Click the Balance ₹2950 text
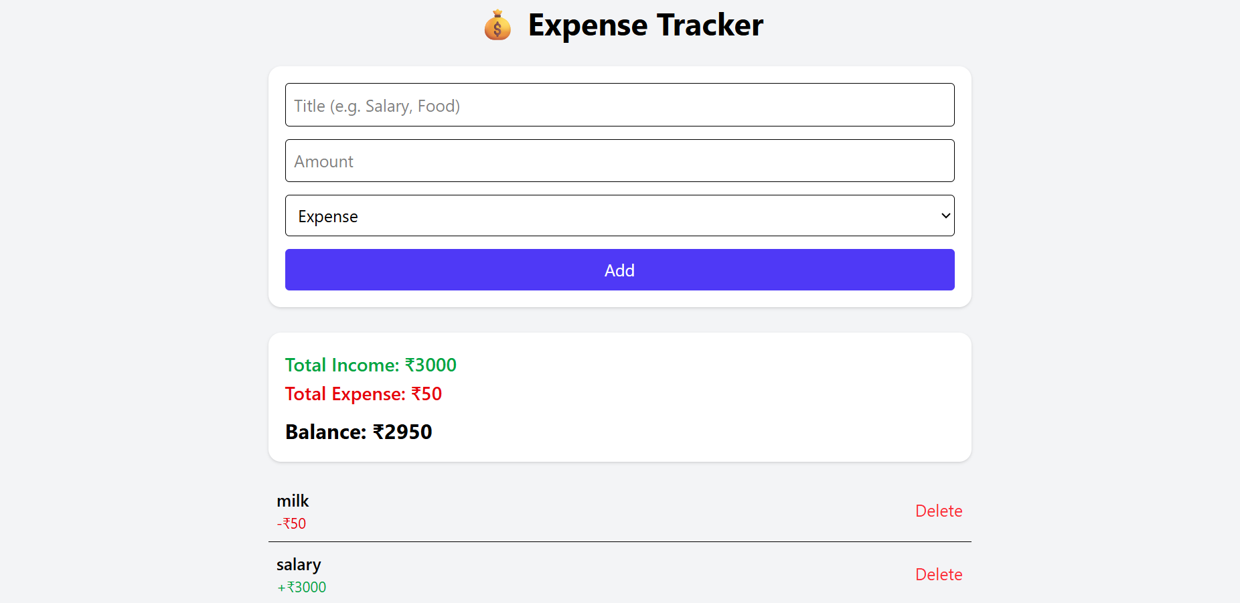The width and height of the screenshot is (1240, 603). tap(358, 432)
